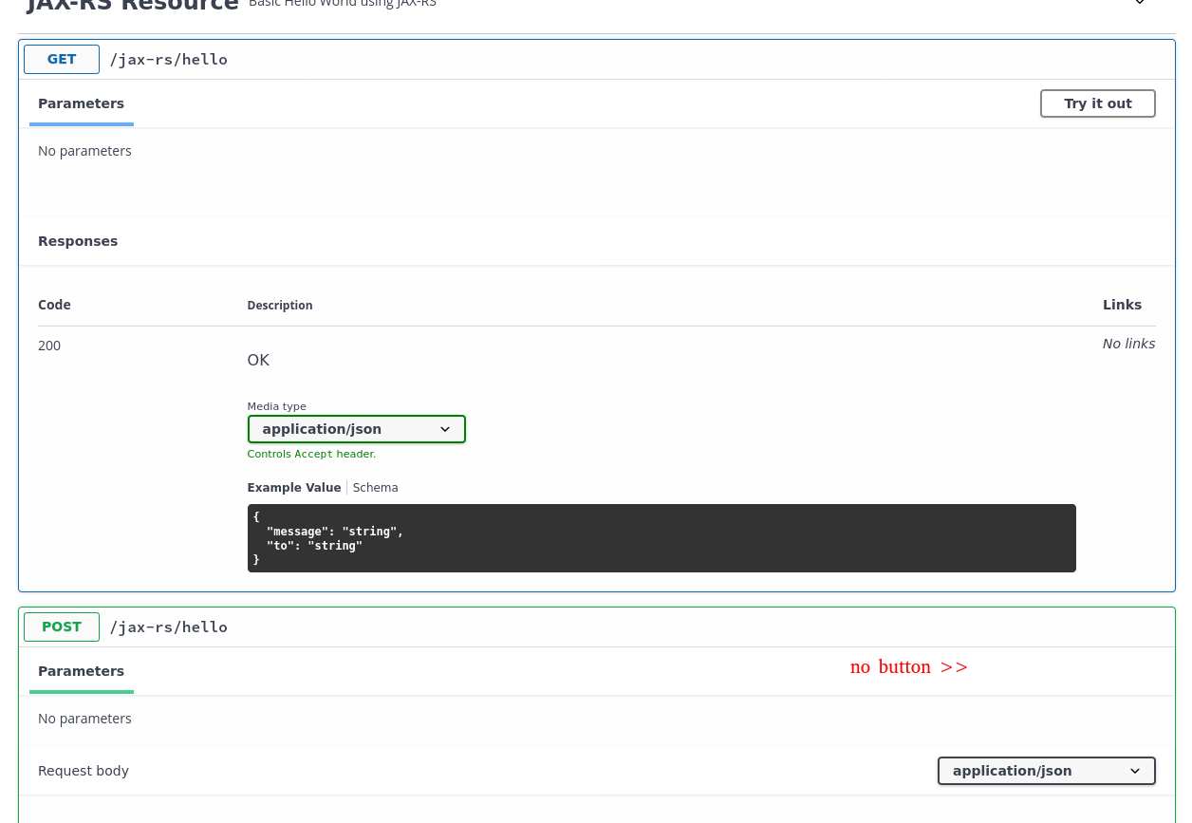Click the JSON example code block

coord(661,538)
